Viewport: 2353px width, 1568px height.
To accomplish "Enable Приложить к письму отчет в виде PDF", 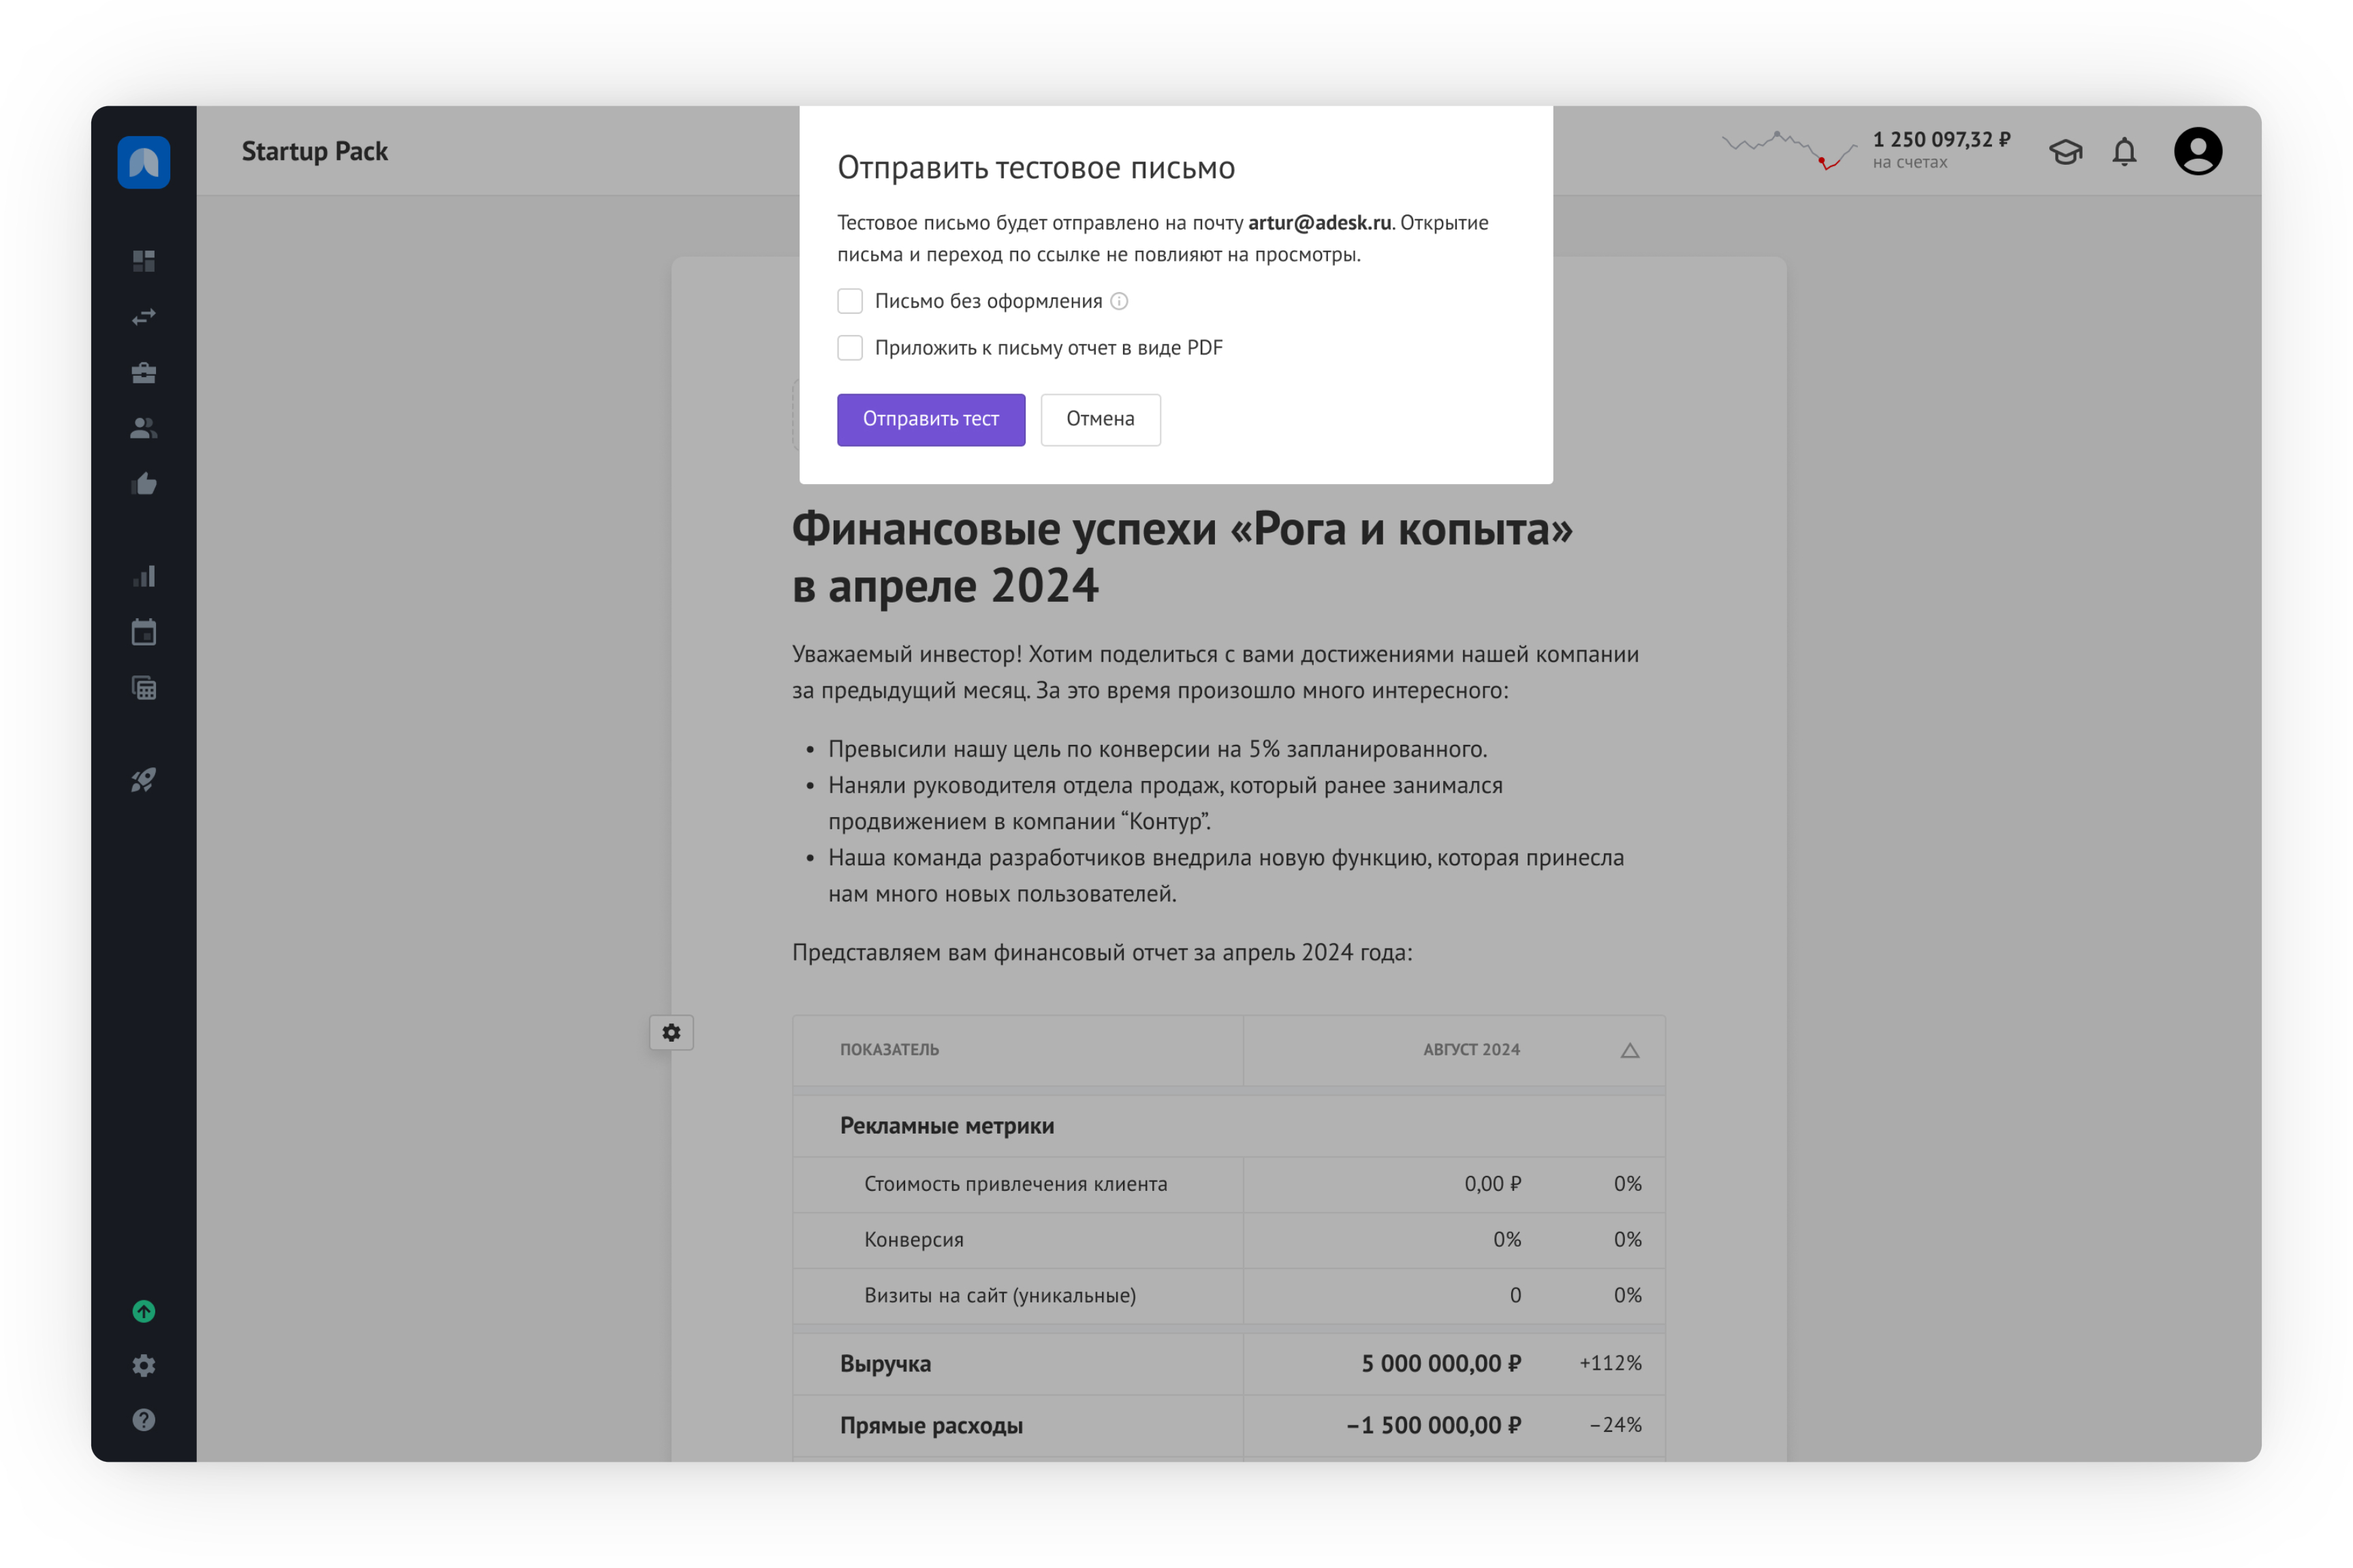I will point(850,347).
